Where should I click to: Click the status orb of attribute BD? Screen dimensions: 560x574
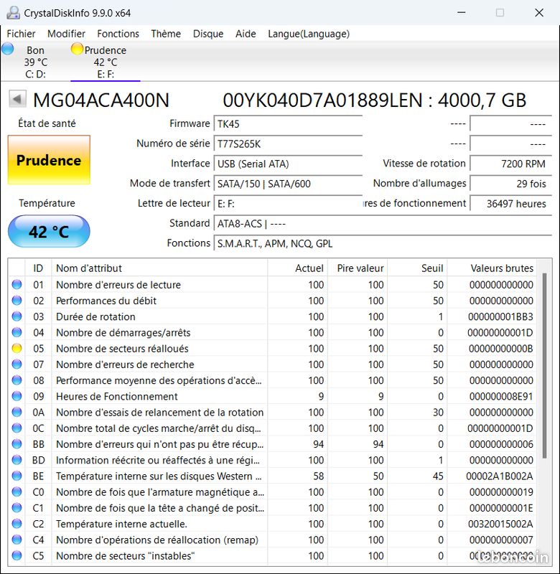[17, 459]
